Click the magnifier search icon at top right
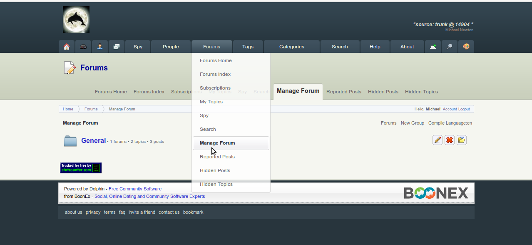Screen dimensions: 532x245 [x=450, y=47]
